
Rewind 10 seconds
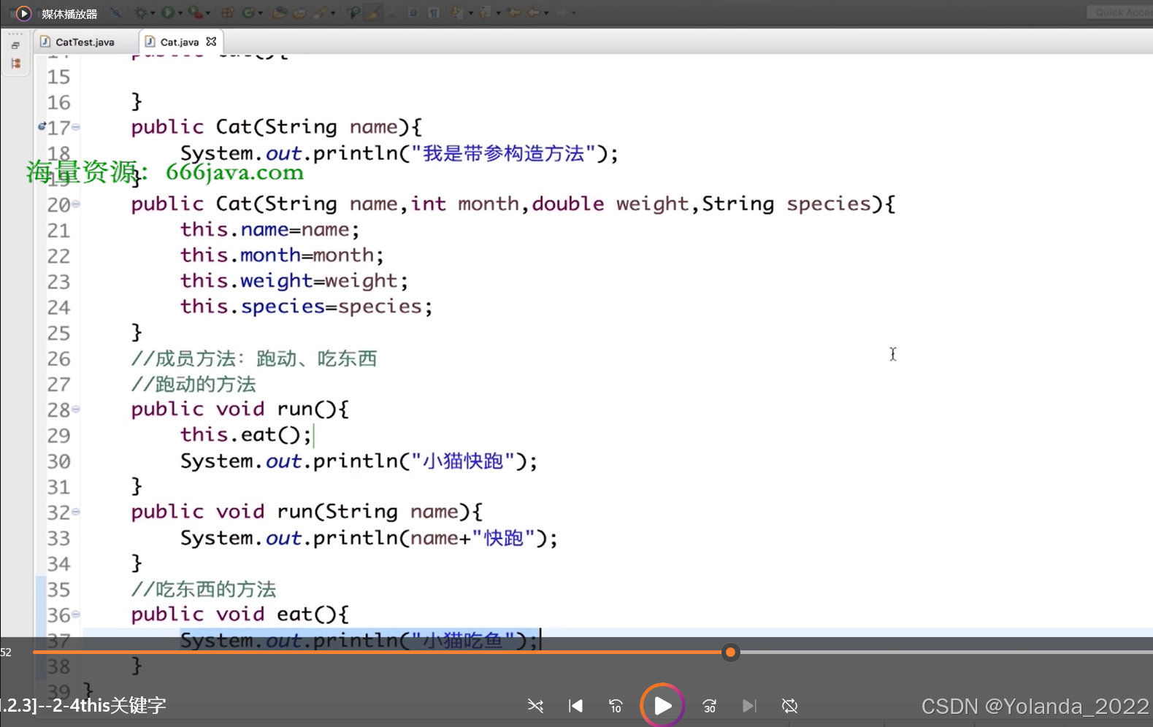point(616,706)
